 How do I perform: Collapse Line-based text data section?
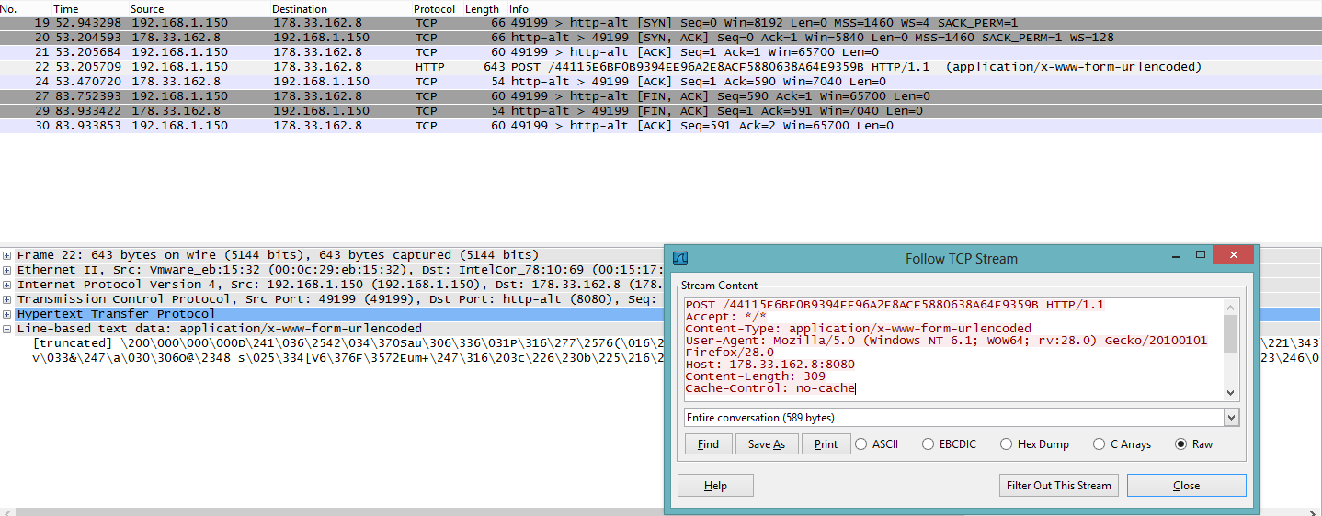click(8, 329)
